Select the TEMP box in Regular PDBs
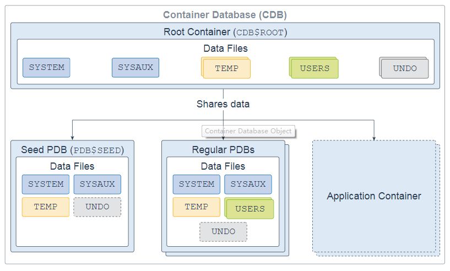Image resolution: width=450 pixels, height=271 pixels. point(196,207)
